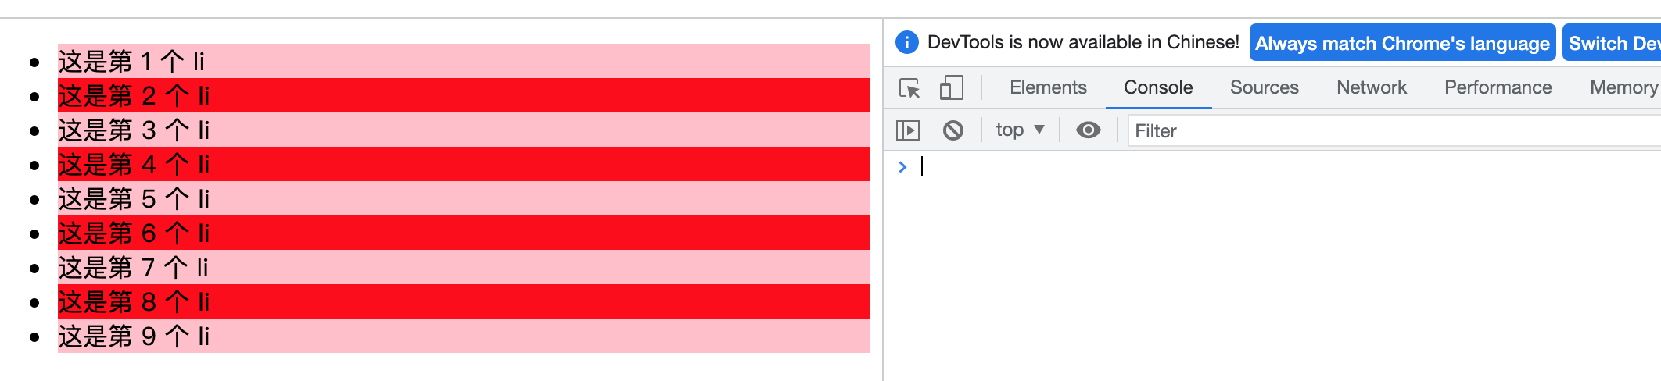Switch to the Sources tab

1264,87
